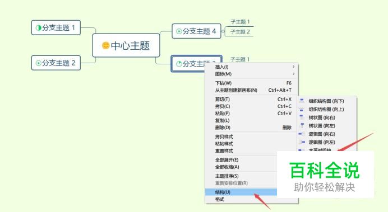388x212 pixels.
Task: Select 子主题 1 under 分支主题 4
Action: 240,22
